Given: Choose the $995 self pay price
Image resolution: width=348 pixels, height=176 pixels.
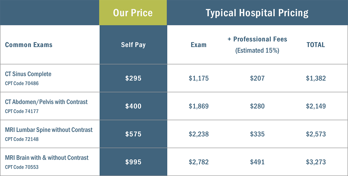Looking at the screenshot, I should click(133, 162).
